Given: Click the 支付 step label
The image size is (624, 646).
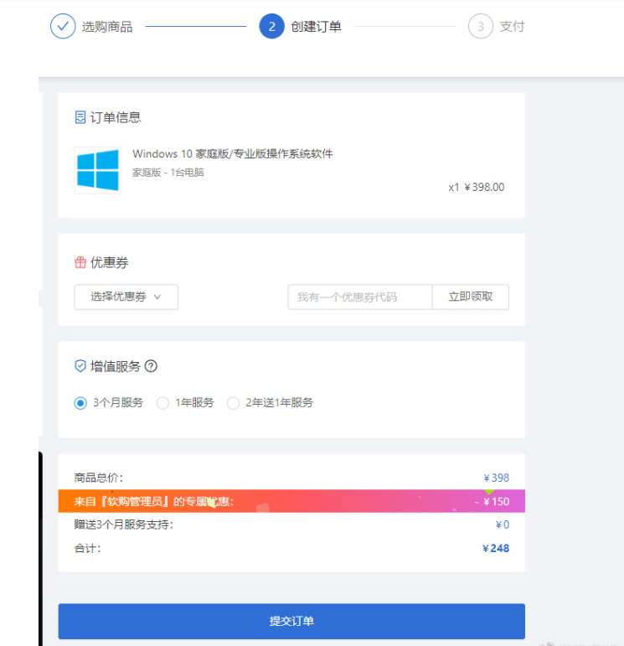Looking at the screenshot, I should click(512, 26).
